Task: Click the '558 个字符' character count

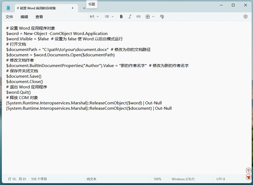Action: point(39,179)
